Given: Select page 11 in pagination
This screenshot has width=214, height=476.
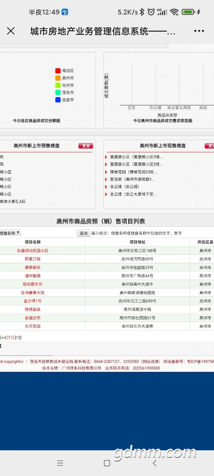Looking at the screenshot, I should coord(10,337).
